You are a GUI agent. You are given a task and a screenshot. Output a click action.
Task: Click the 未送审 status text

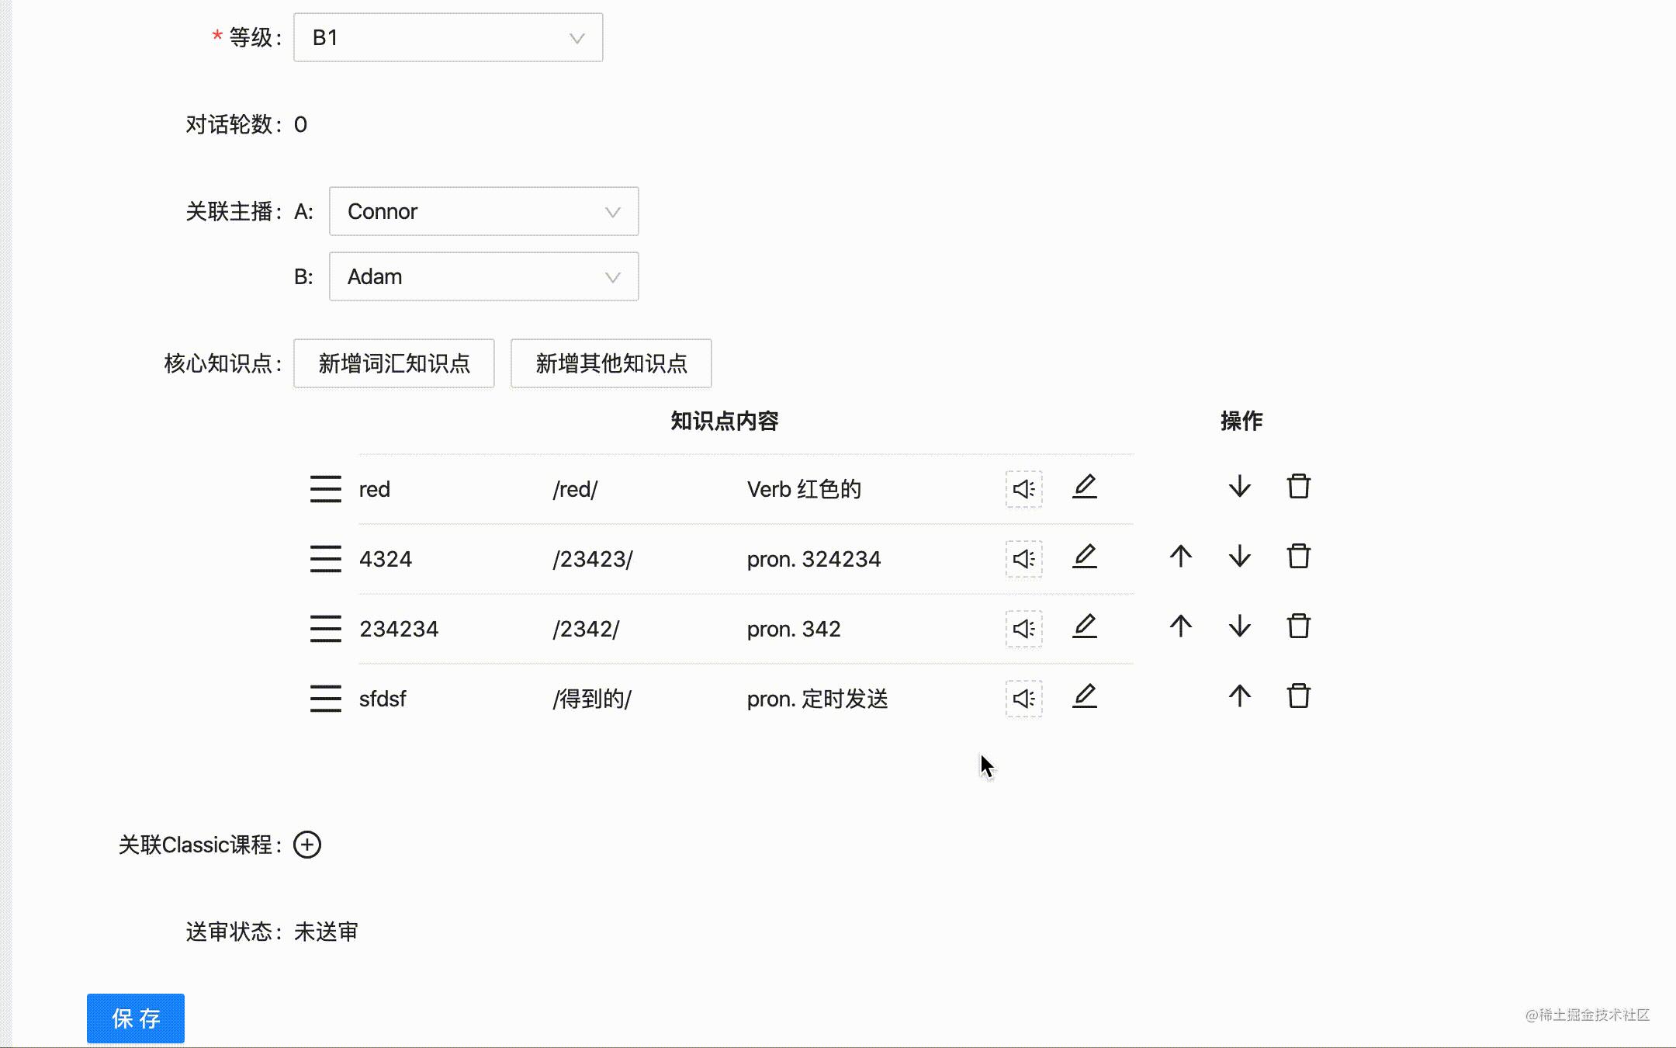(x=326, y=932)
